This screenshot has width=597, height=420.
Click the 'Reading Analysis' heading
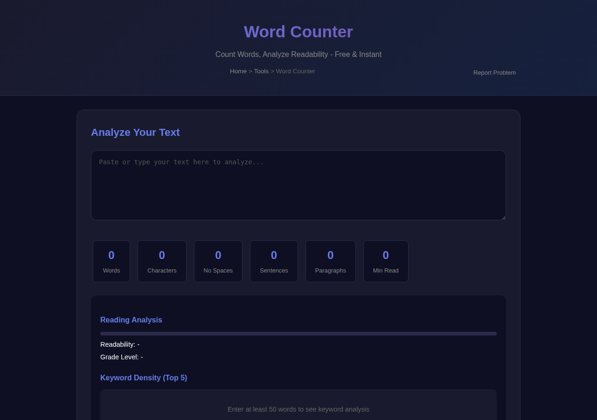pyautogui.click(x=131, y=320)
